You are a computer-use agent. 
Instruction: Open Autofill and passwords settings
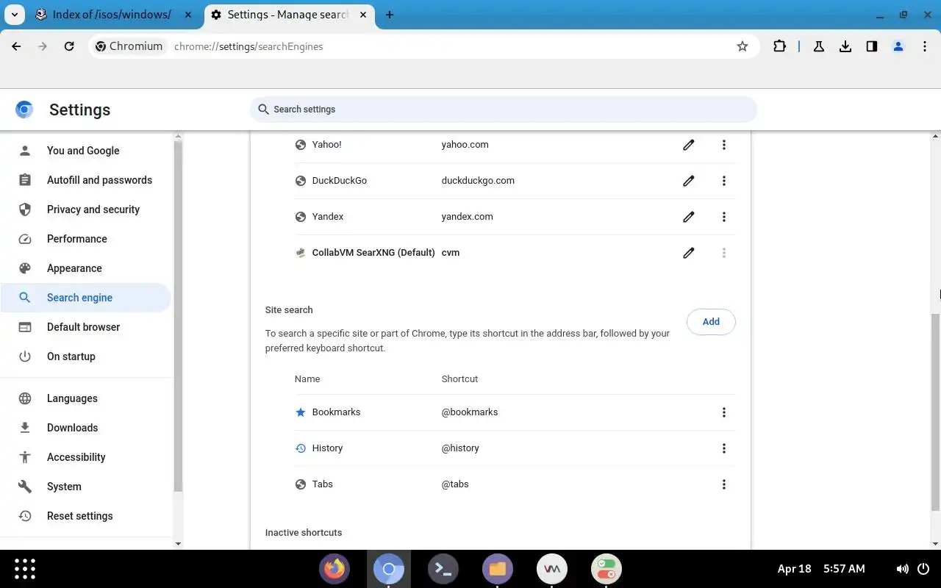coord(86,180)
